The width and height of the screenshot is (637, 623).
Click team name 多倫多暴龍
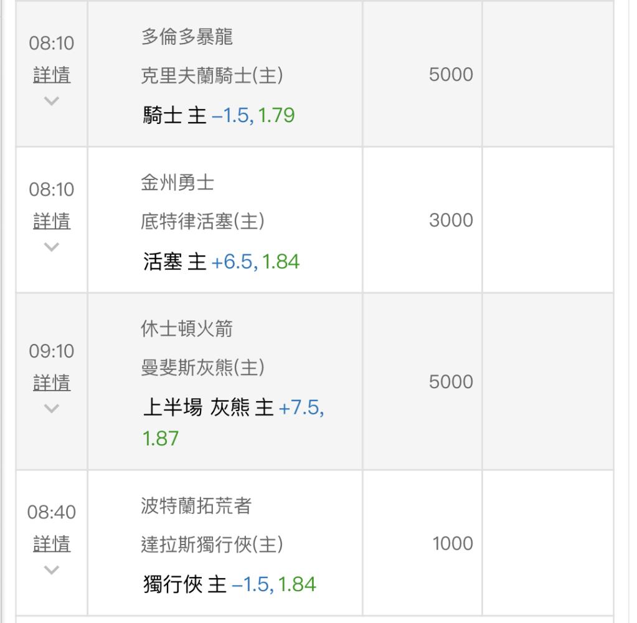coord(187,37)
